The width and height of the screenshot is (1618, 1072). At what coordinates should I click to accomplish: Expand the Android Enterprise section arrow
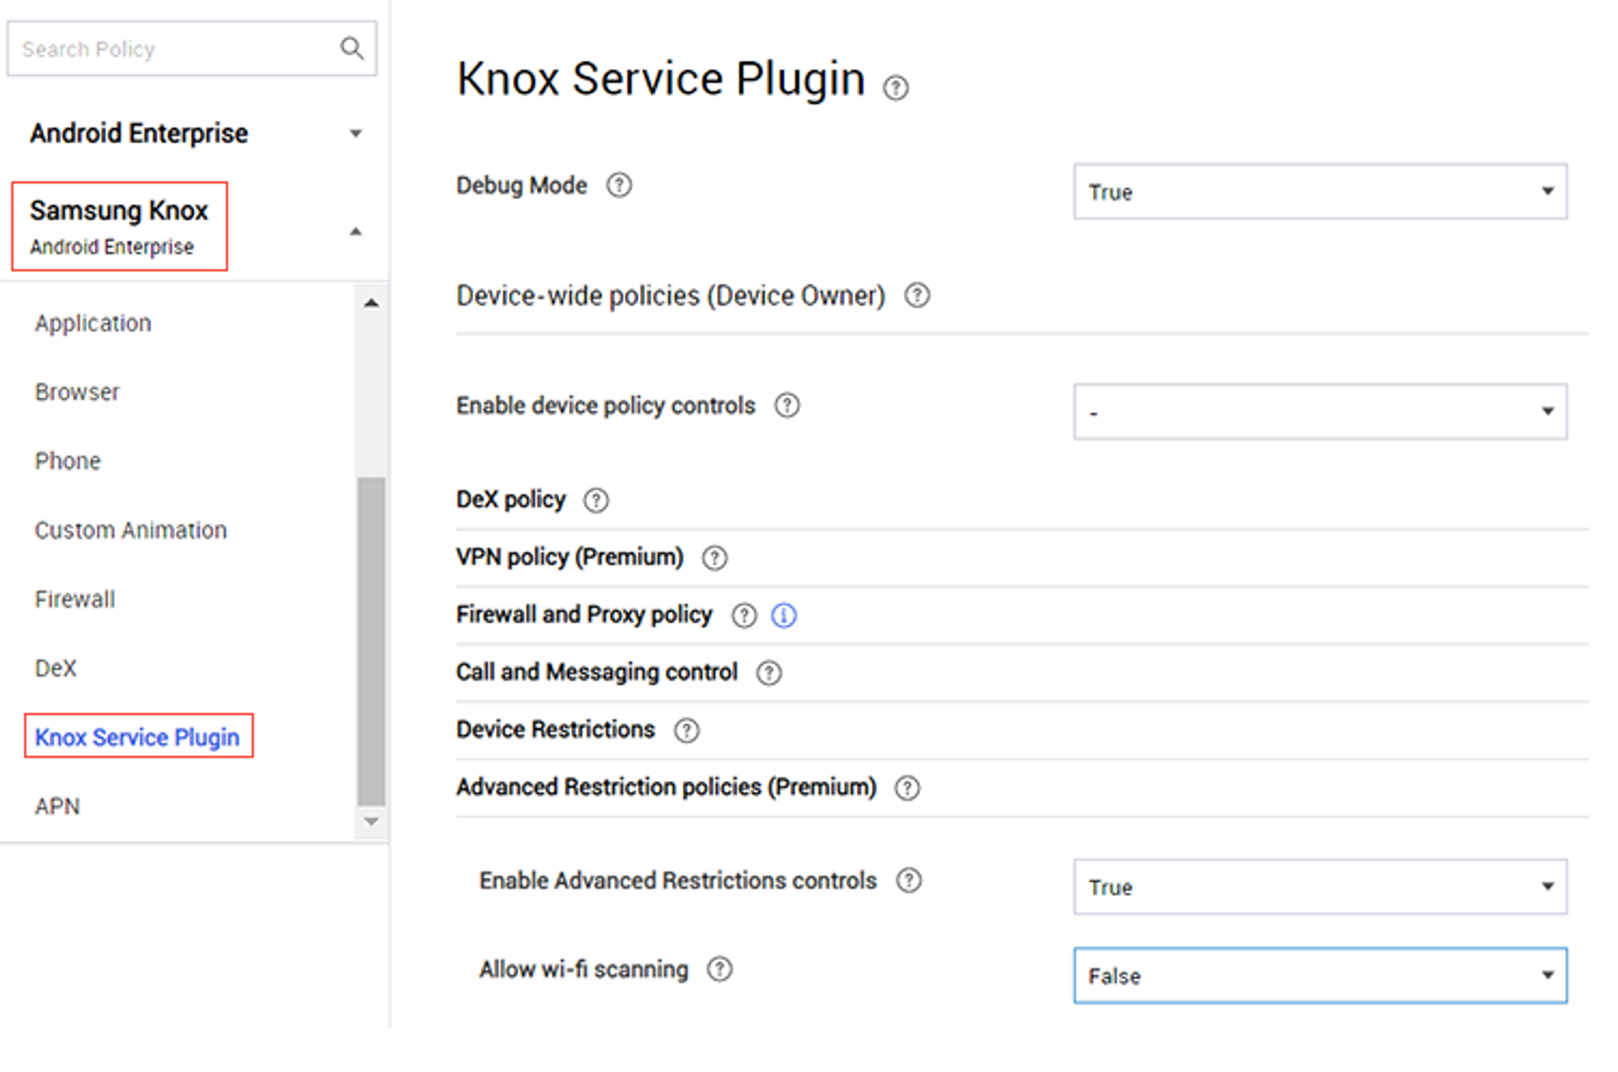(x=356, y=133)
